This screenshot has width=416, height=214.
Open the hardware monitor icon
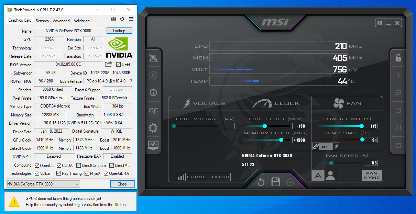153,145
